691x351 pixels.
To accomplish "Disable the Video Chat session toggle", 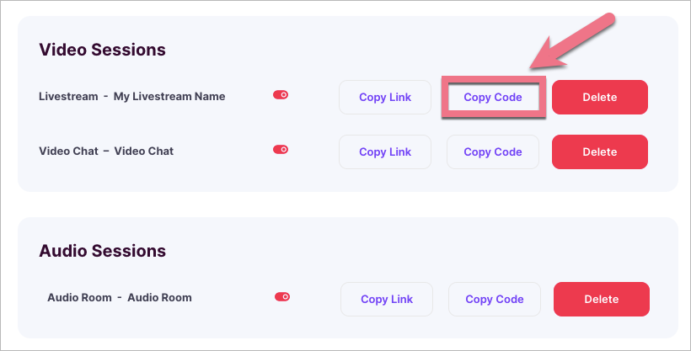I will [281, 149].
